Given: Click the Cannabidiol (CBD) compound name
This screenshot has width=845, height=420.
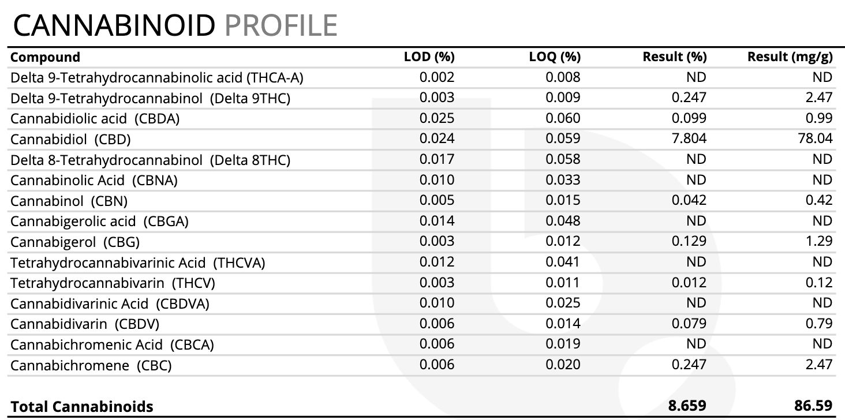Looking at the screenshot, I should (70, 140).
